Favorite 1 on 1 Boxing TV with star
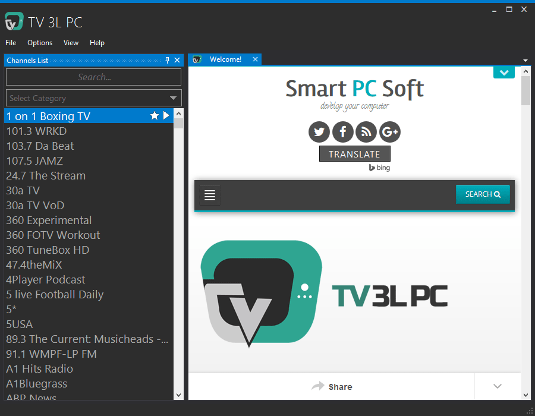535x416 pixels. coord(155,116)
